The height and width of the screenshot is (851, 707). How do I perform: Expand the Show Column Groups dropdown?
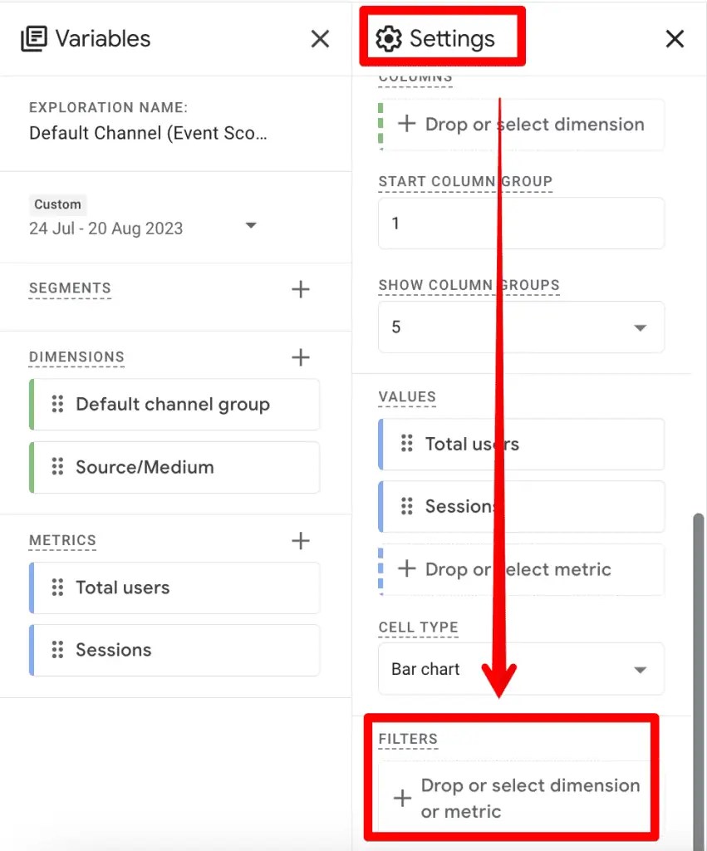point(639,327)
